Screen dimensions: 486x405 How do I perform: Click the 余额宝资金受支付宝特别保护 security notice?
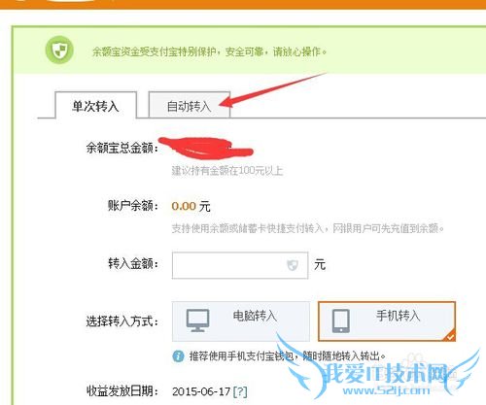[209, 51]
